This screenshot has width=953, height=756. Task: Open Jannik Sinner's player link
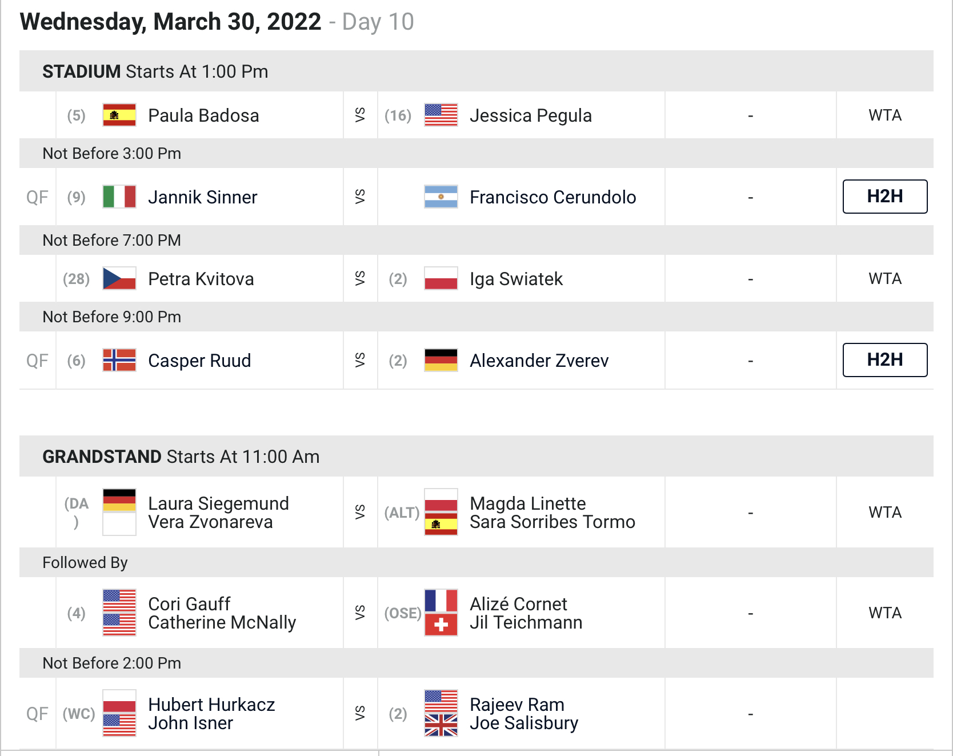pos(203,197)
